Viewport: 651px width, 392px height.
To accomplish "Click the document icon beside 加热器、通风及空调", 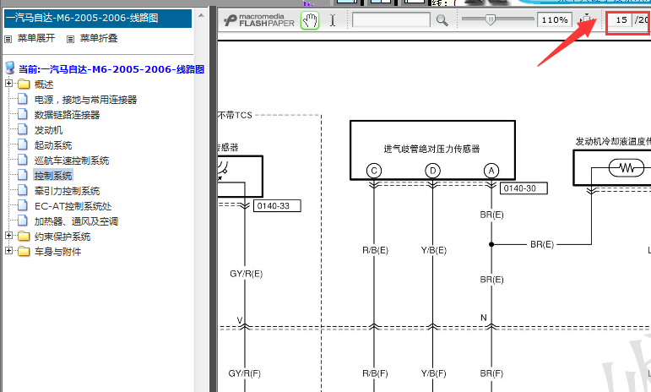I will coord(23,220).
